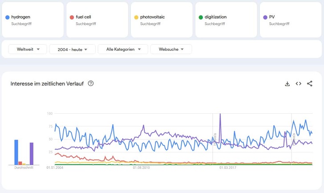Viewport: 324px width, 193px height.
Task: Open the Alle Kategorien dropdown
Action: point(122,49)
